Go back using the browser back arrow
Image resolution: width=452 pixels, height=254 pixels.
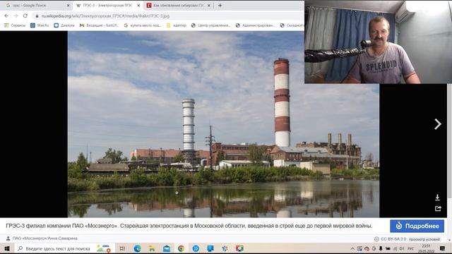click(x=6, y=16)
